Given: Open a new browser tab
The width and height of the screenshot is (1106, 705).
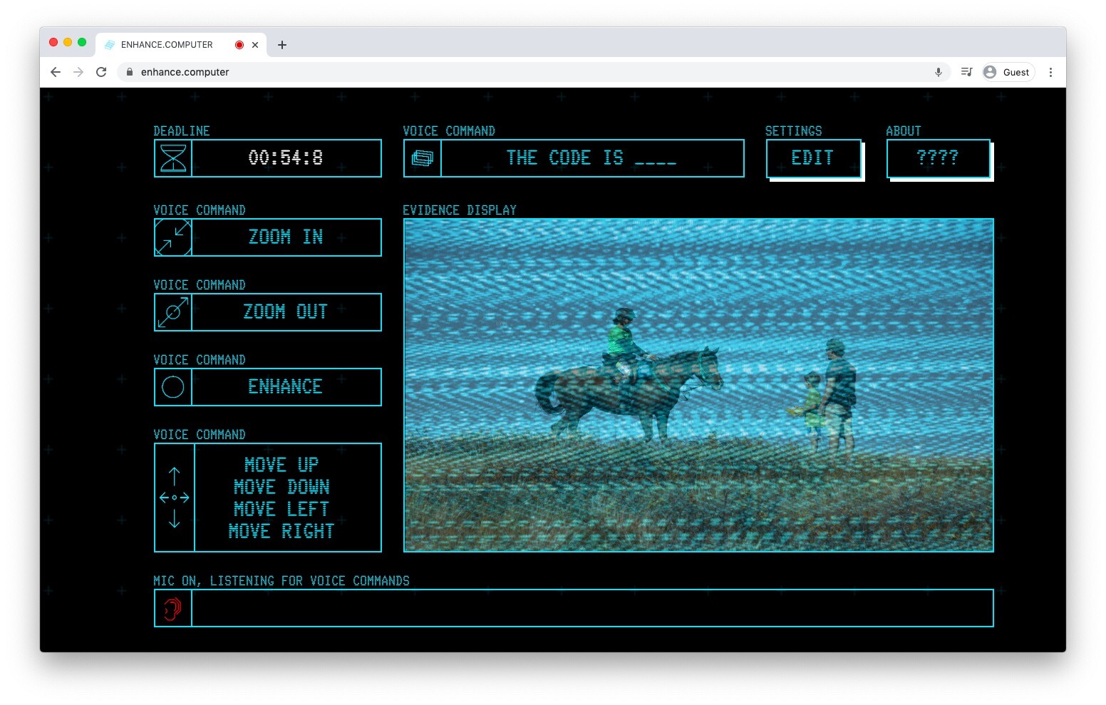Looking at the screenshot, I should pyautogui.click(x=282, y=45).
